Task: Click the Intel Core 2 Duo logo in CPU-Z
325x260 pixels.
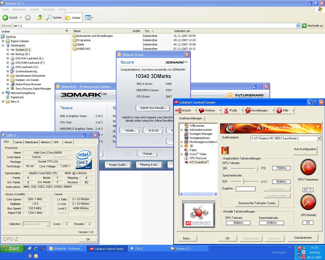Action: coord(84,159)
